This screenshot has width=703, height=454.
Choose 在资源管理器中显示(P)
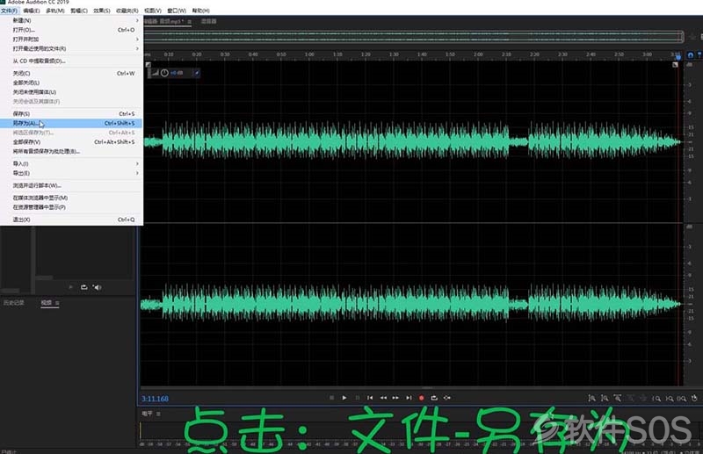[72, 207]
